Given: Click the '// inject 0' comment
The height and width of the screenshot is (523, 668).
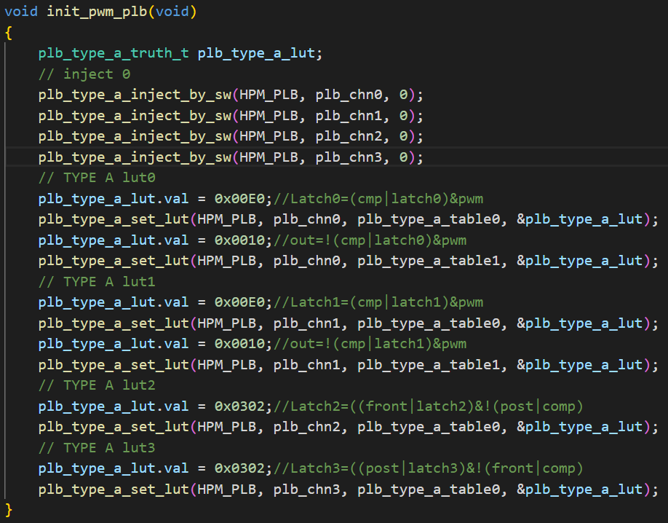Looking at the screenshot, I should tap(76, 74).
